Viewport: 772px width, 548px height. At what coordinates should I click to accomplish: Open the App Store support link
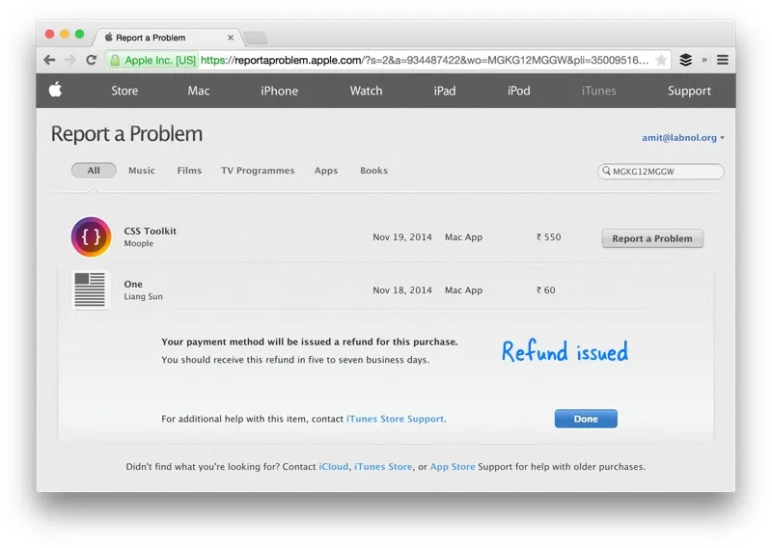click(453, 466)
